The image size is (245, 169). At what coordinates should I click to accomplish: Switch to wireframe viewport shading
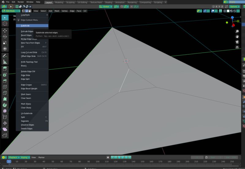click(225, 11)
